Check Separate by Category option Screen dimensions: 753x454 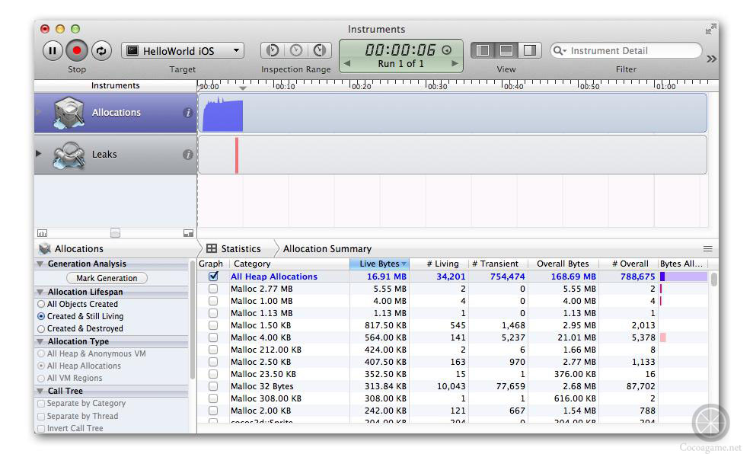41,404
